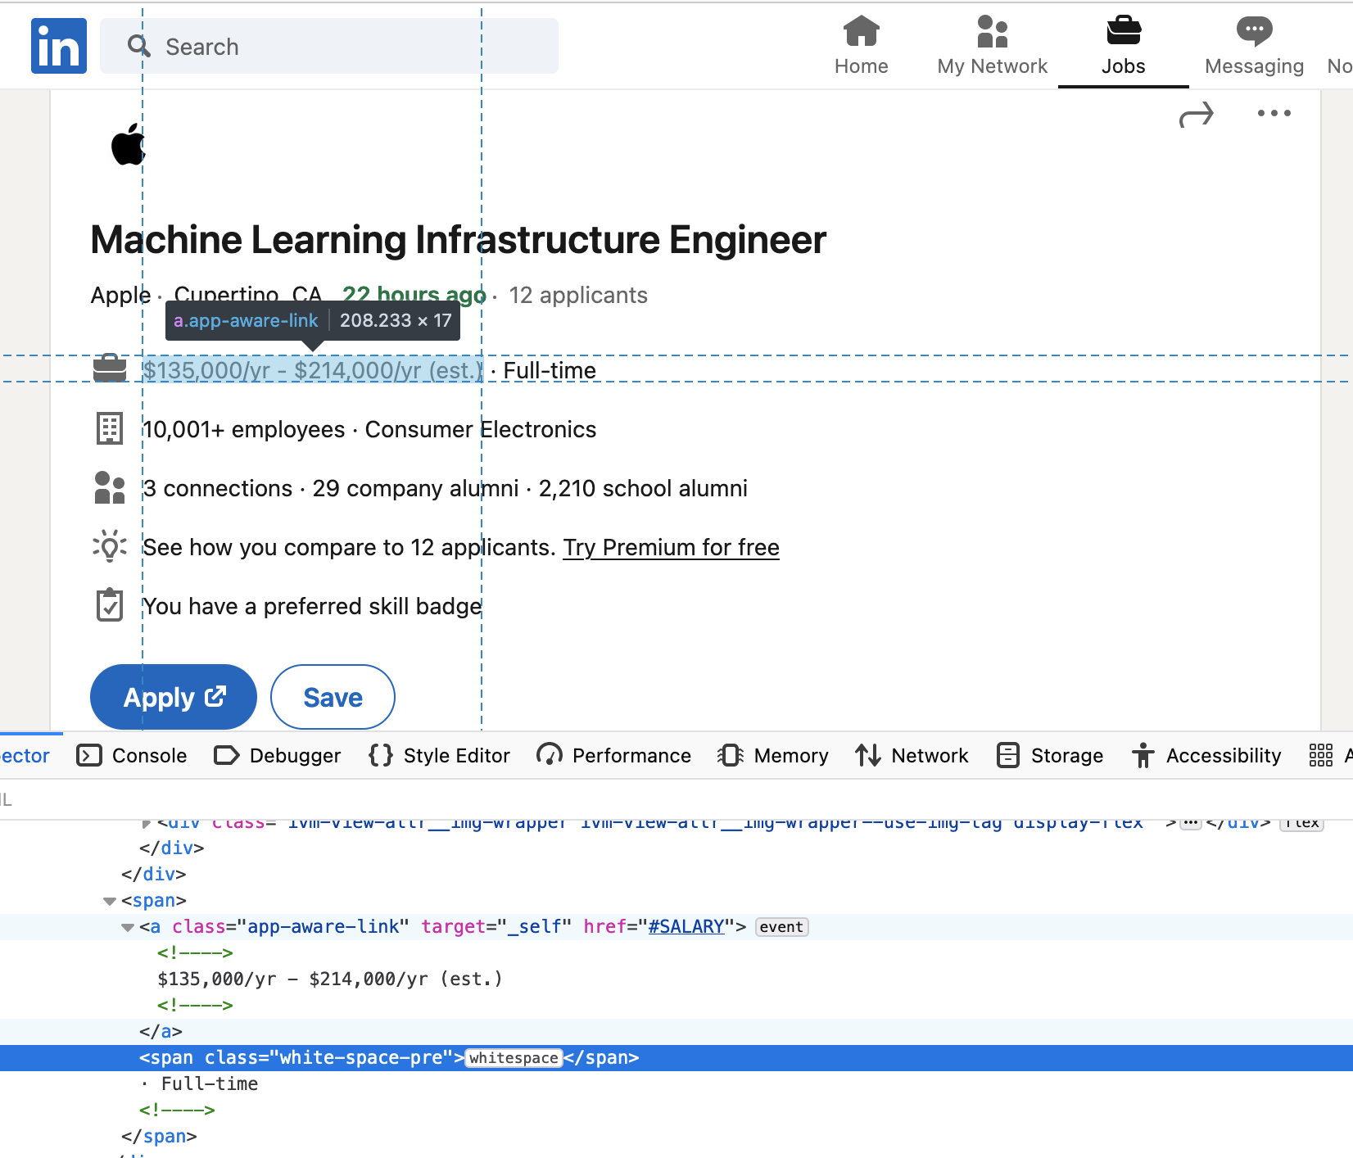
Task: Click 'You have a preferred skill badge' text
Action: (x=312, y=606)
